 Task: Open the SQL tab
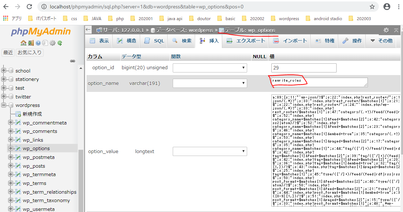coord(154,41)
